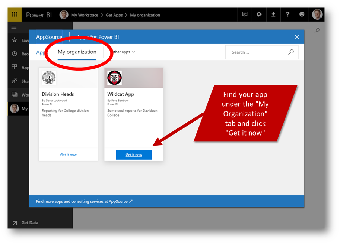Click Get it now for Wildcat App
Viewport: 340px width, 244px height.
pos(134,154)
